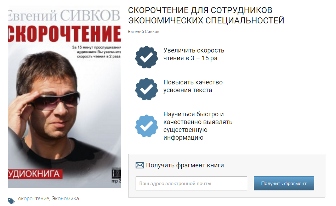336x206 pixels.
Task: Click the checkmark badge for text comprehension
Action: point(147,89)
